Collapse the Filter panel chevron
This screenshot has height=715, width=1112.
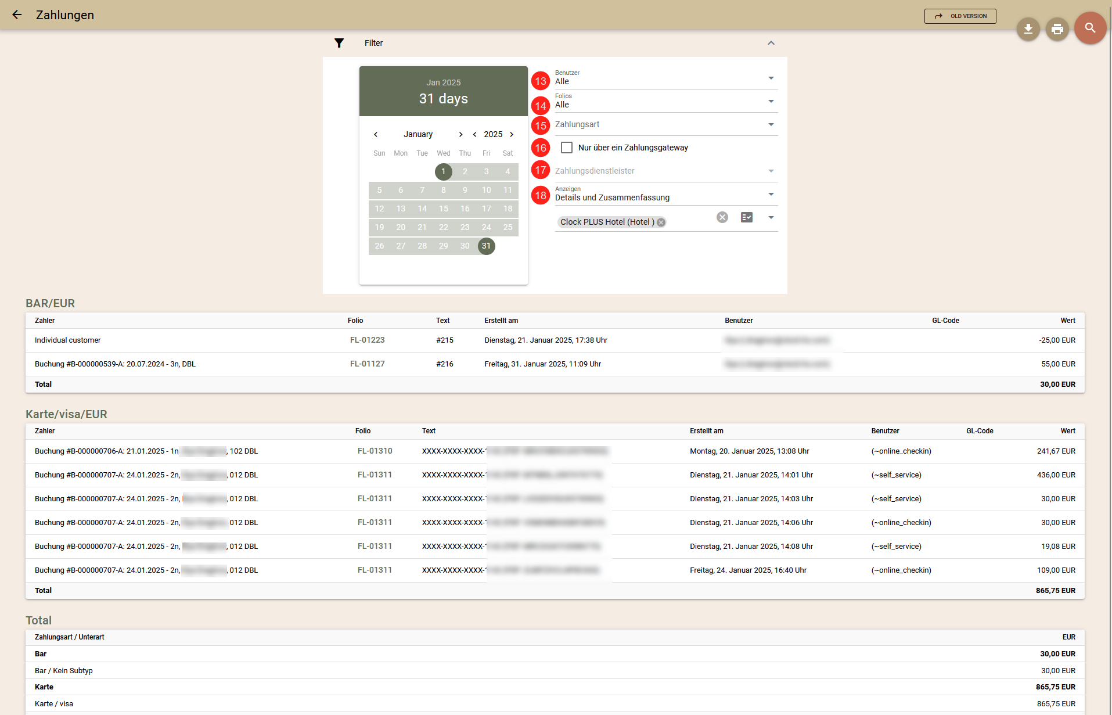[x=771, y=43]
